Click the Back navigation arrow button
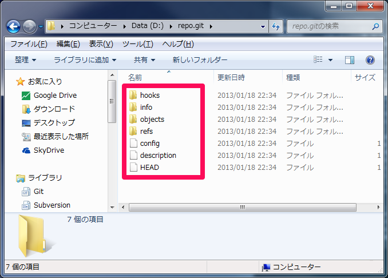388x278 pixels. pyautogui.click(x=14, y=26)
